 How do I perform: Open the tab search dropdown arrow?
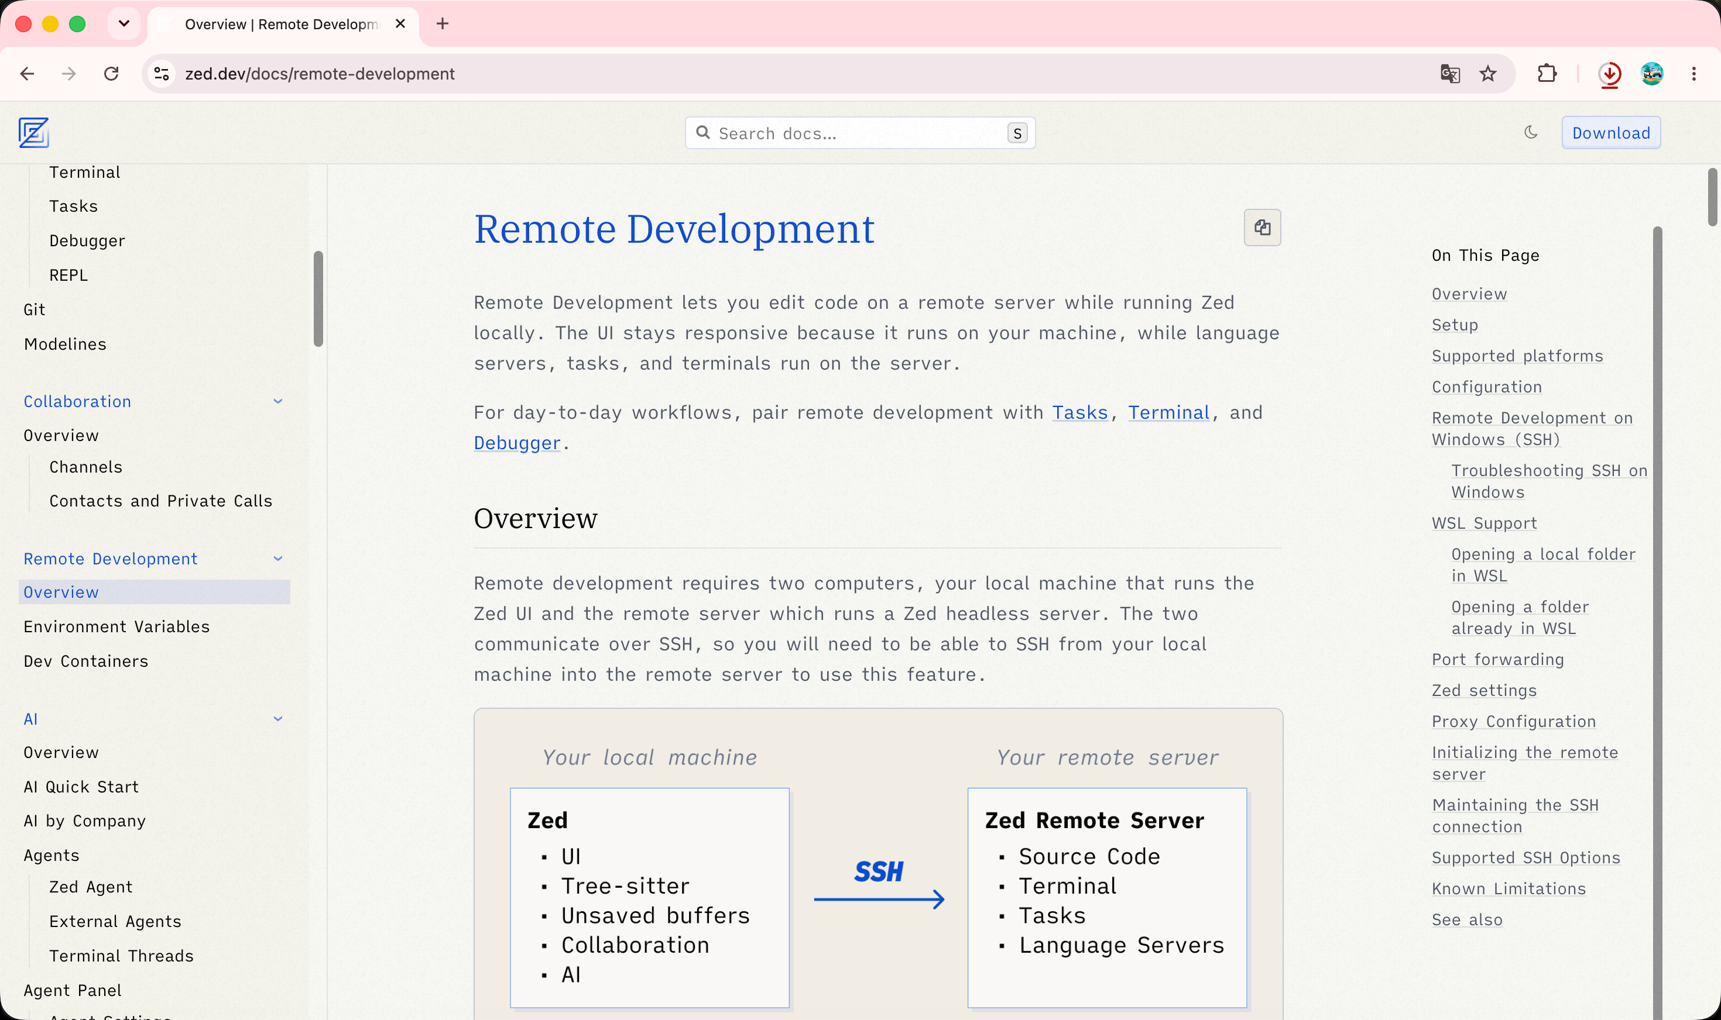[x=124, y=24]
